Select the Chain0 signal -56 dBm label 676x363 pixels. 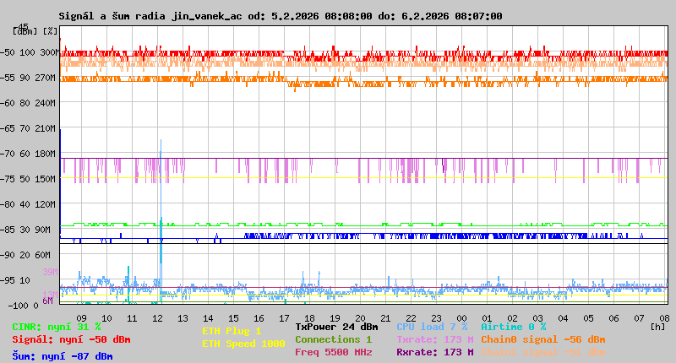(x=543, y=339)
